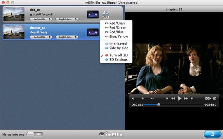Adjust the volume slider knob
This screenshot has width=223, height=139.
pyautogui.click(x=142, y=98)
